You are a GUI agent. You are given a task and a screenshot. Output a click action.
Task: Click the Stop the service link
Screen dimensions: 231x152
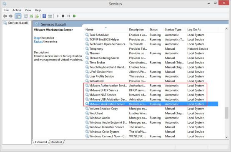37,38
